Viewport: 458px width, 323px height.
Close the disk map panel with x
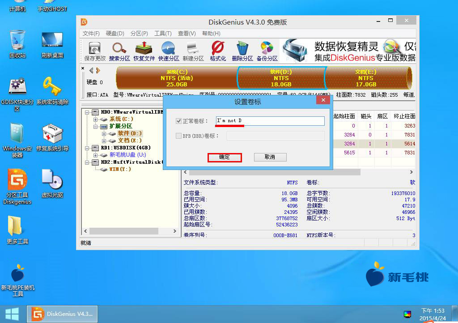click(x=83, y=68)
